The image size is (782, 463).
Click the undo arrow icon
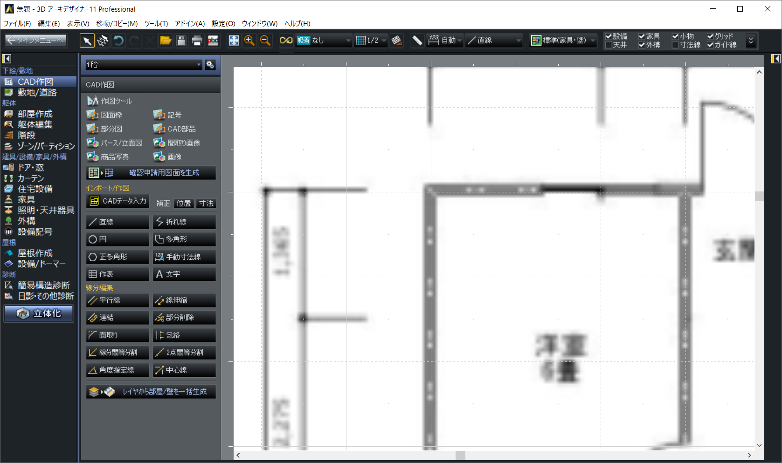tap(118, 41)
